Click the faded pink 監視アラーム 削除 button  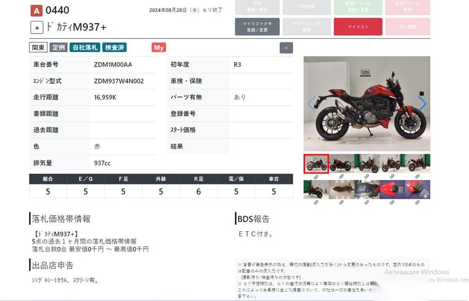408,7
